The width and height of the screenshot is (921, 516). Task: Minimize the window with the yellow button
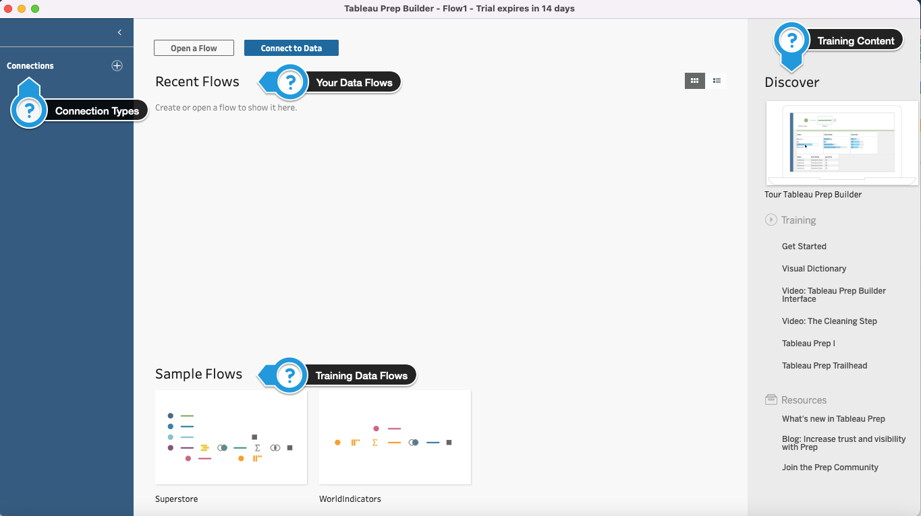[22, 9]
